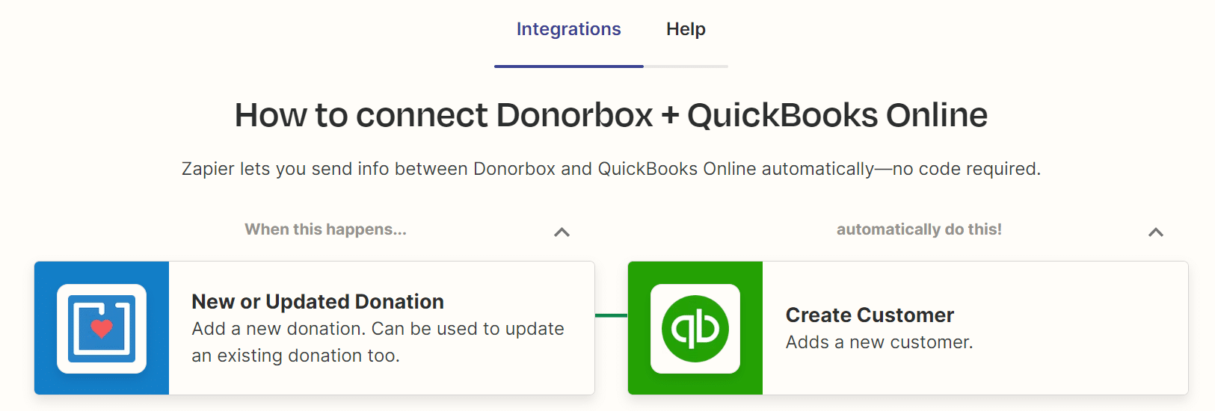Image resolution: width=1215 pixels, height=411 pixels.
Task: Select the New or Updated Donation trigger title
Action: pyautogui.click(x=318, y=301)
